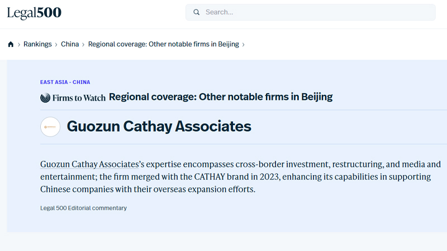Open the Guozun Cathay Associates round logo

[50, 127]
